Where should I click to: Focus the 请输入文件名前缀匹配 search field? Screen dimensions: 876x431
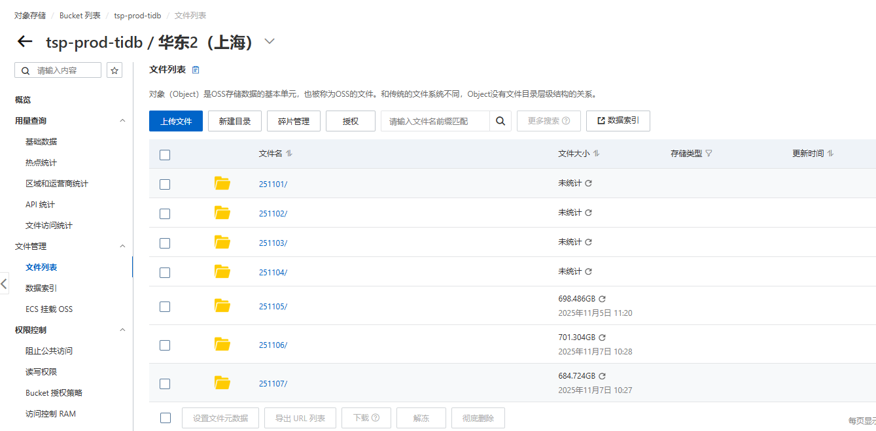[434, 121]
